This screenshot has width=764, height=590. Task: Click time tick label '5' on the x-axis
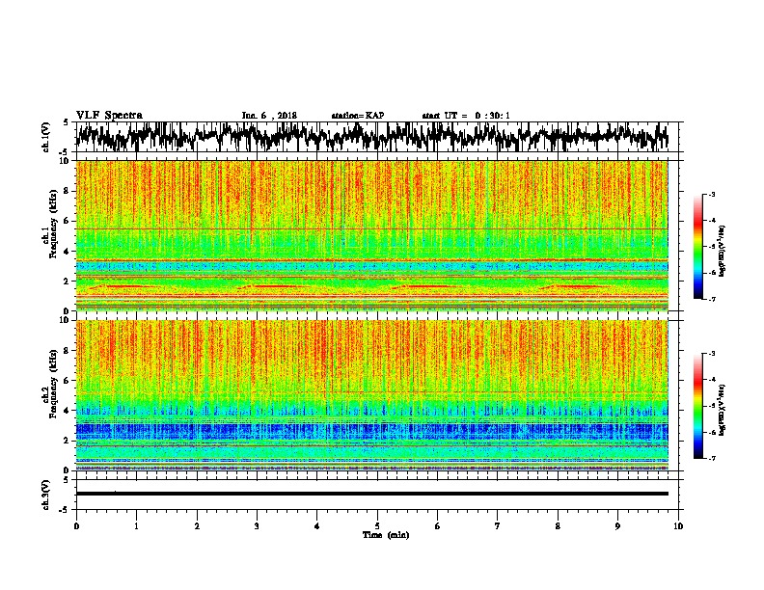point(377,526)
